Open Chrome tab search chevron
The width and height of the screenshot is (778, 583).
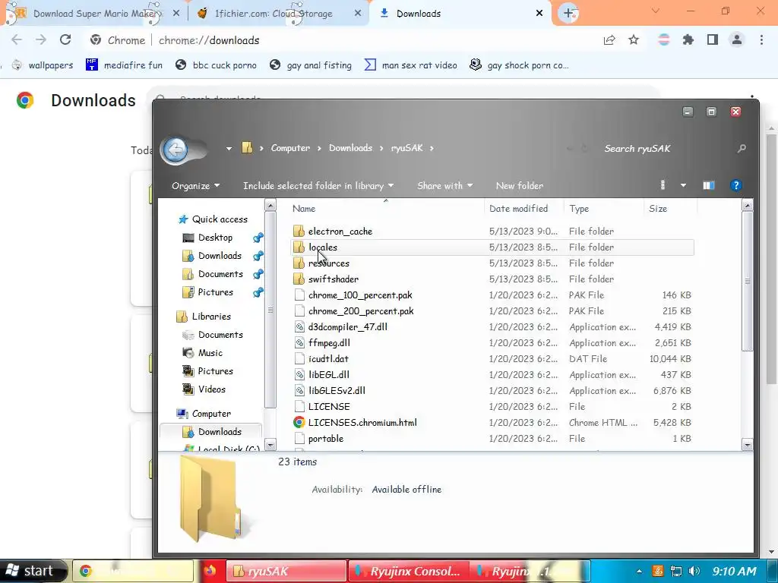[x=656, y=11]
